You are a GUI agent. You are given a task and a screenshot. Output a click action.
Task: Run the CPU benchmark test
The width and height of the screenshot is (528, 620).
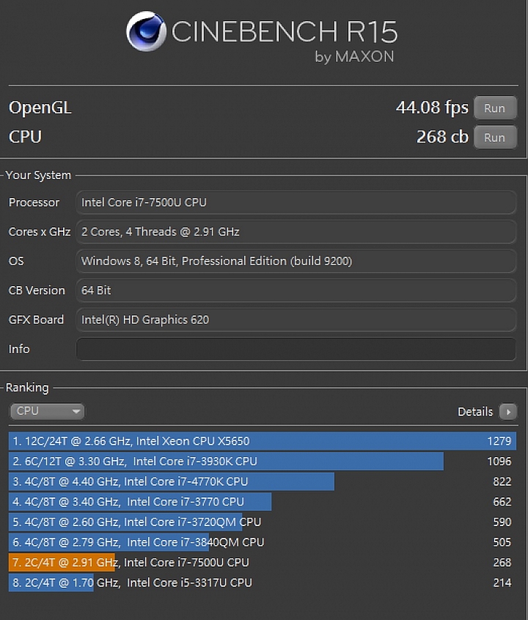(494, 137)
